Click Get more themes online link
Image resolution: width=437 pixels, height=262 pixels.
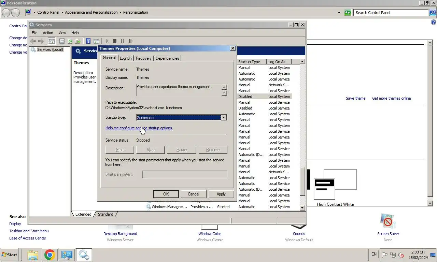coord(391,98)
